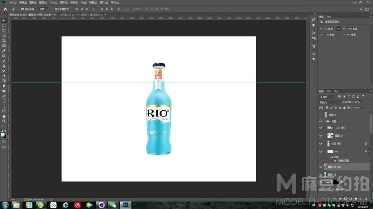
Task: Select the Eraser tool
Action: 4,76
